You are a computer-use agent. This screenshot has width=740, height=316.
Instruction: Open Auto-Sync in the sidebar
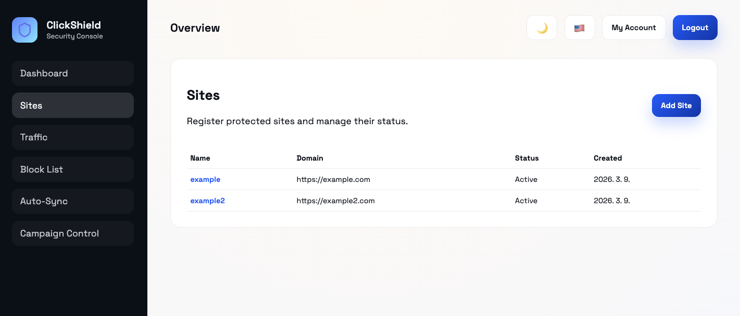(x=73, y=201)
